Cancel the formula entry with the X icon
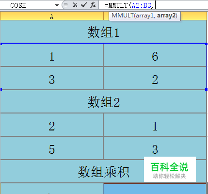The height and width of the screenshot is (194, 208). pos(75,5)
